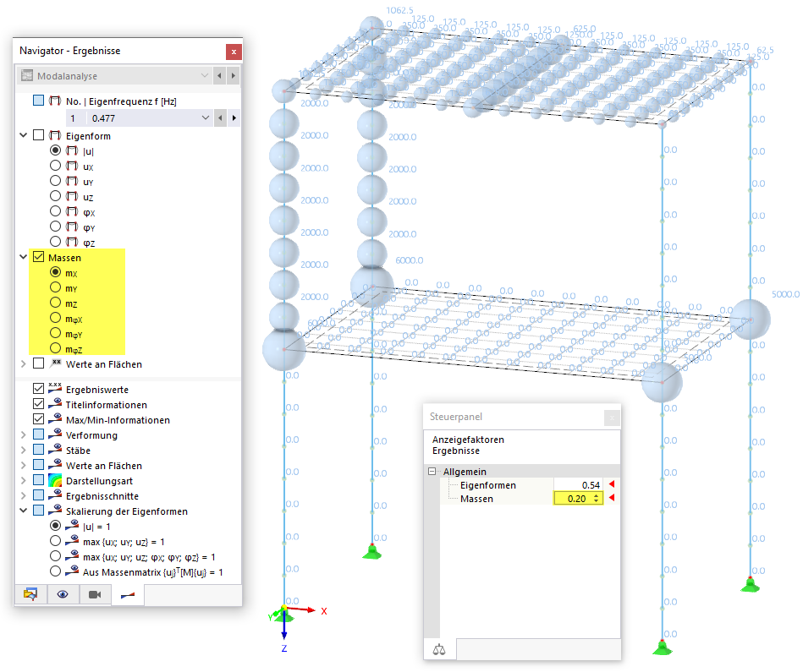Select the uX eigenform radio button

click(55, 166)
